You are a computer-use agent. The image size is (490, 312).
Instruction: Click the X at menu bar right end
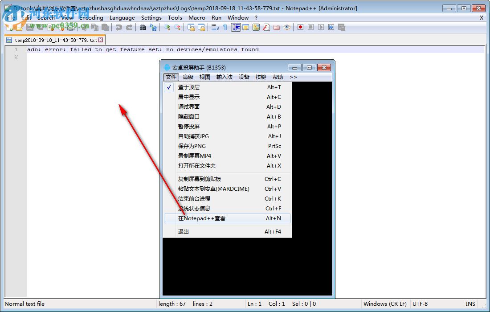click(x=482, y=18)
